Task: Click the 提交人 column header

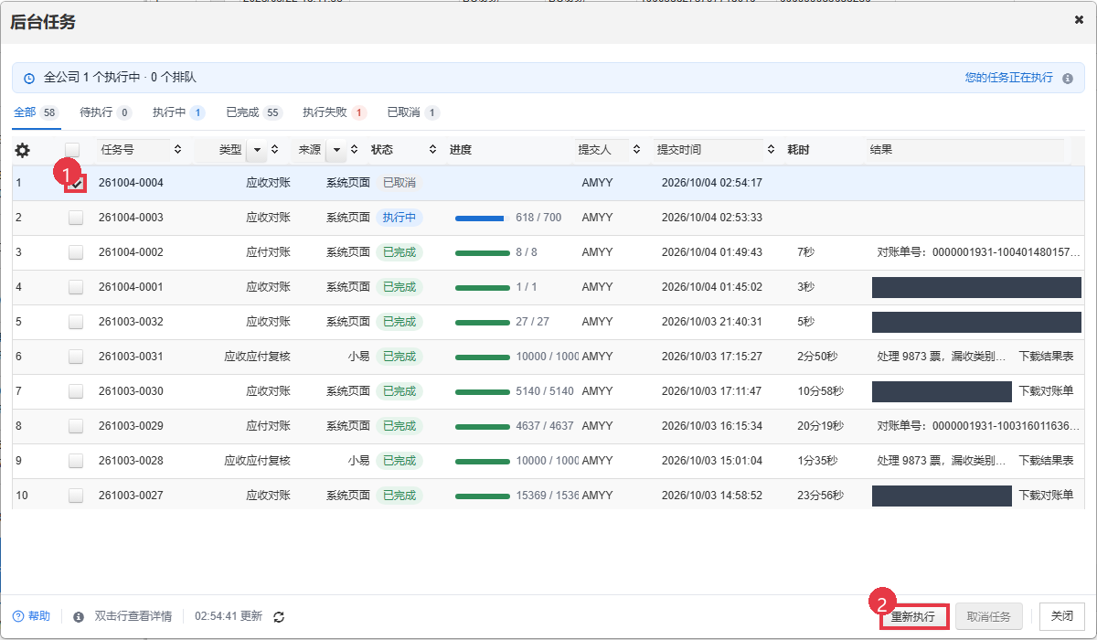Action: (x=594, y=149)
